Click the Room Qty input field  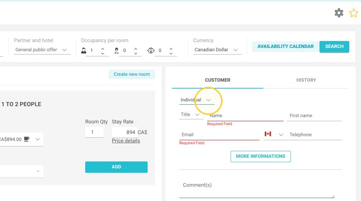pos(94,132)
